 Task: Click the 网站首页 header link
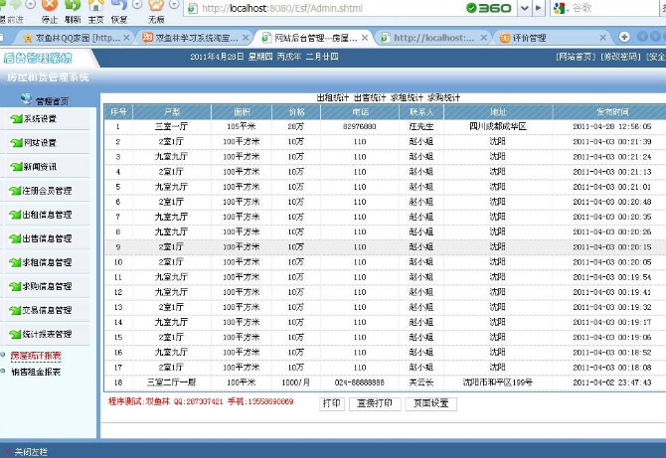[576, 57]
